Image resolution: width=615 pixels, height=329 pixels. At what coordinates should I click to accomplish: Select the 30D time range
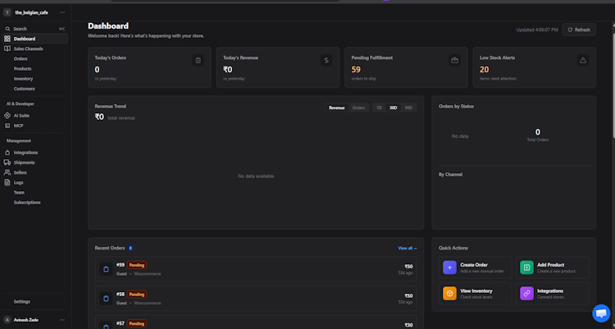coord(393,107)
